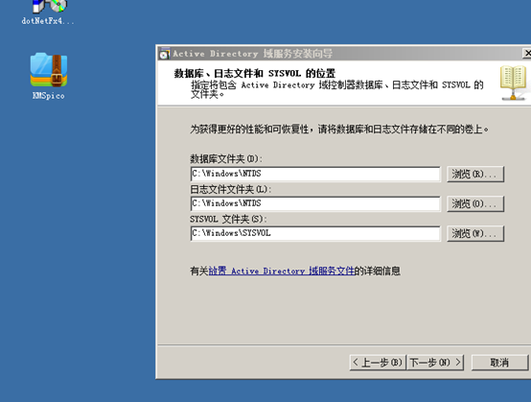Open the 放置 Active Directory 域服务文件 link
This screenshot has height=402, width=531.
[282, 272]
